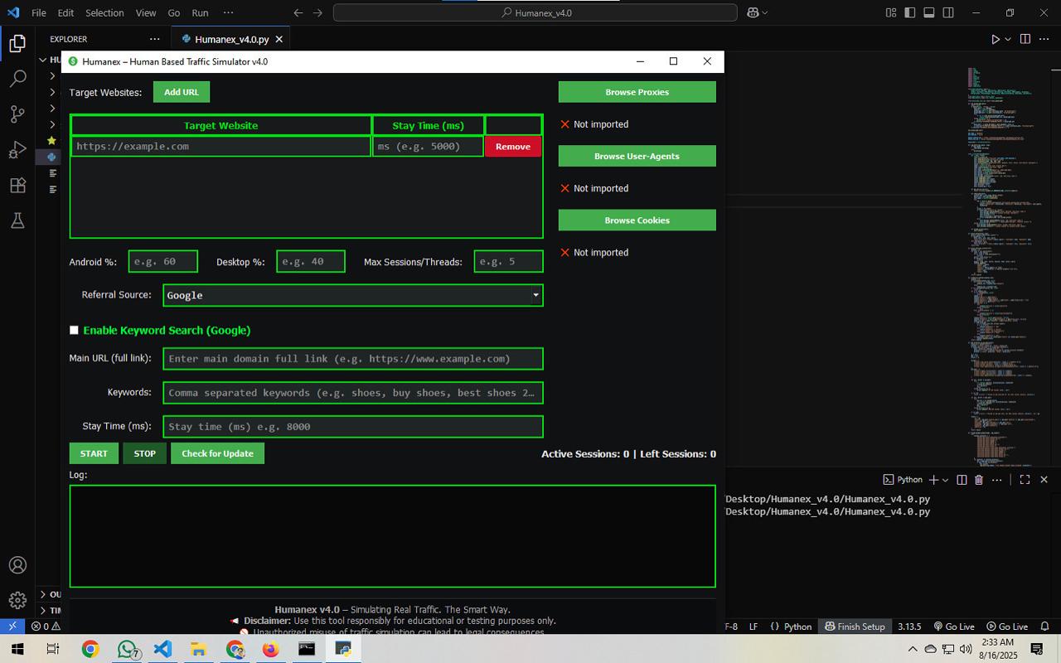The width and height of the screenshot is (1061, 663).
Task: Open the Extensions panel
Action: pyautogui.click(x=18, y=186)
